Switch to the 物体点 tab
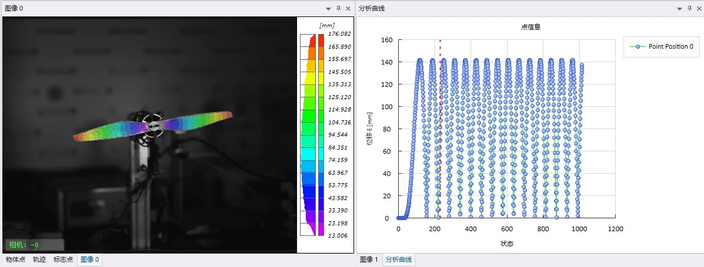Image resolution: width=704 pixels, height=267 pixels. pyautogui.click(x=16, y=259)
